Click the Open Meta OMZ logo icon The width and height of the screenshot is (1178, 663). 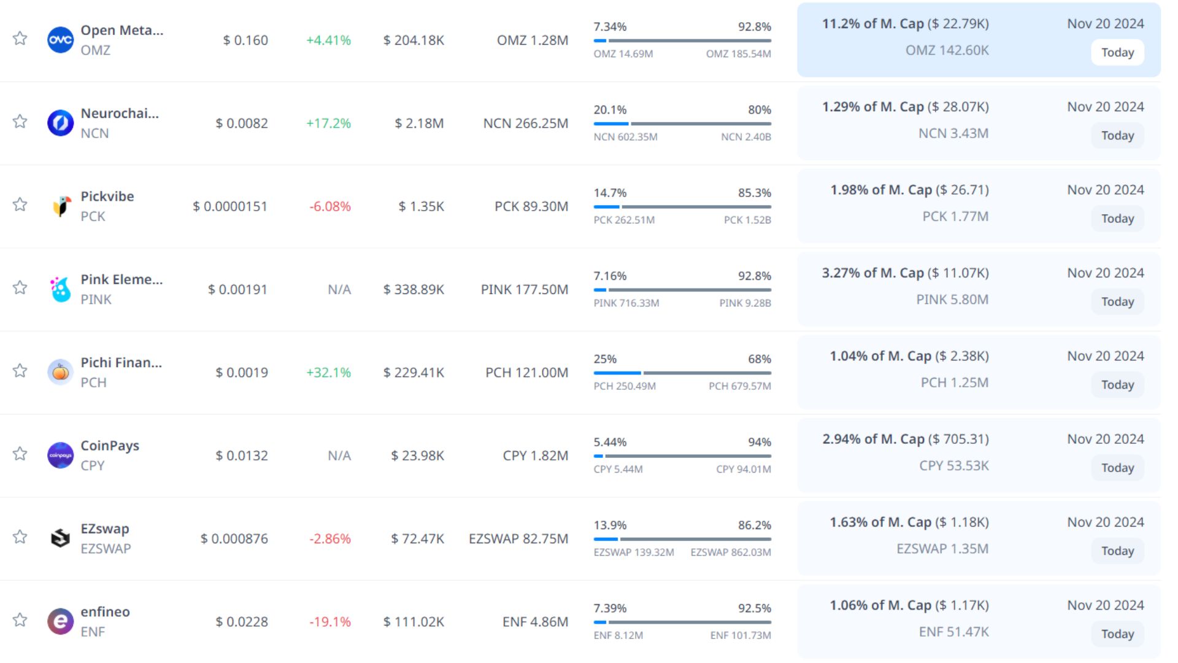[60, 40]
